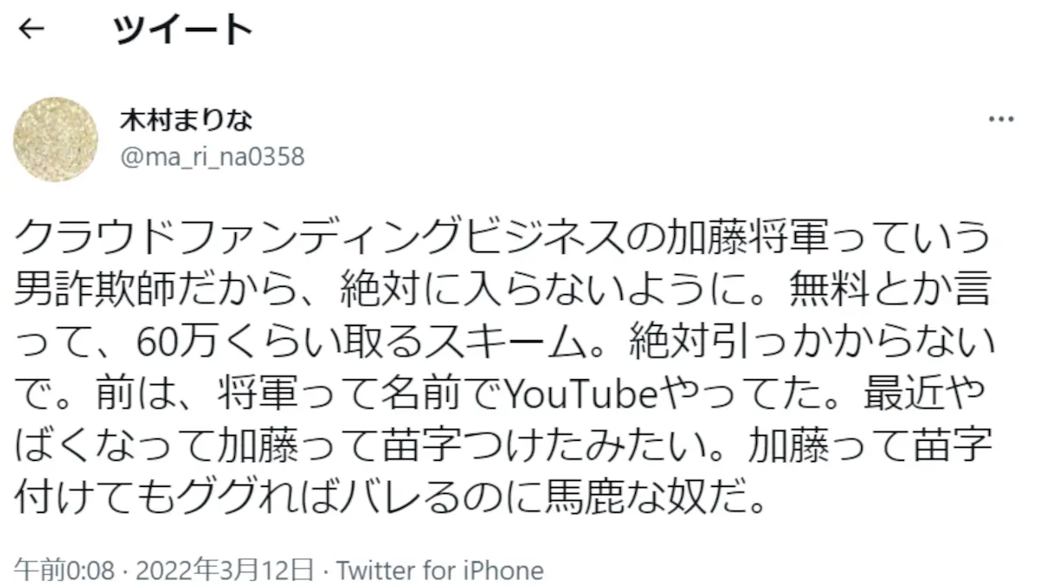Go back using the left arrow icon
The image size is (1044, 587).
(31, 30)
